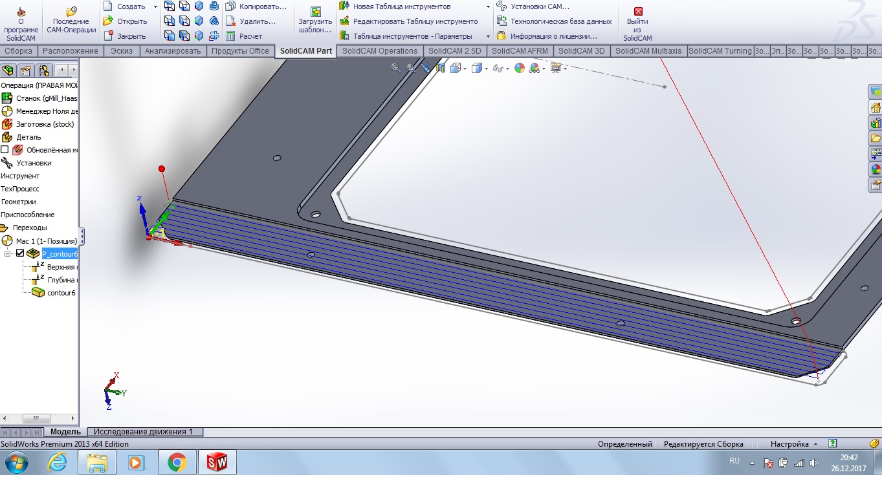
Task: Open the Custom Properties task pane tab
Action: pyautogui.click(x=876, y=185)
